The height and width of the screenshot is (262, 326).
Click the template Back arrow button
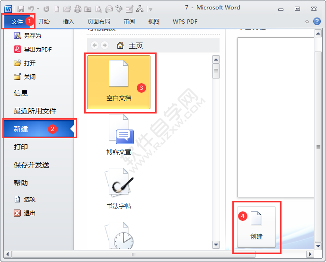coord(95,45)
